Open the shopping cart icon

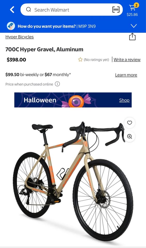[132, 7]
